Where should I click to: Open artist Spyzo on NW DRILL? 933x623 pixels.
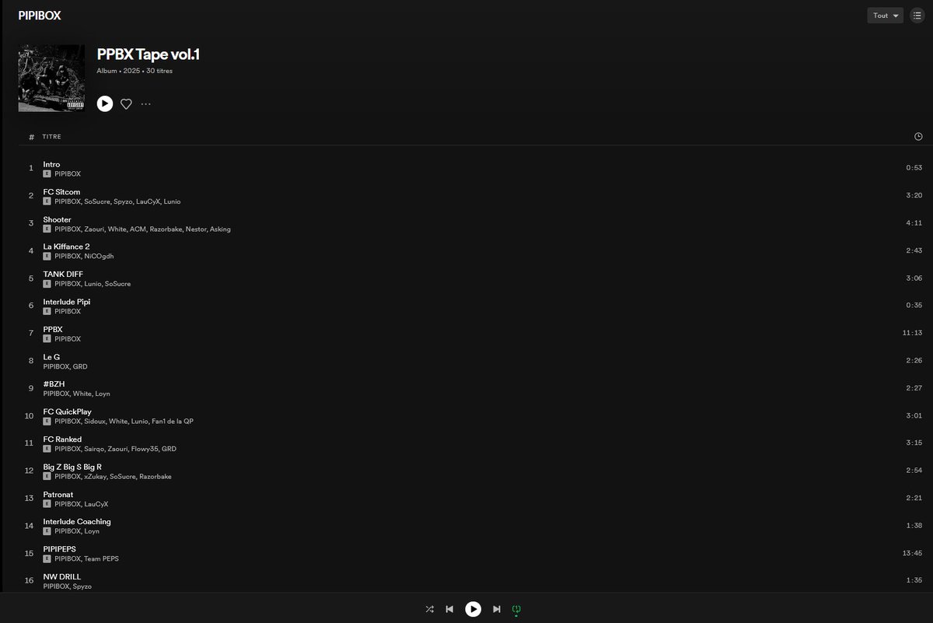[82, 586]
